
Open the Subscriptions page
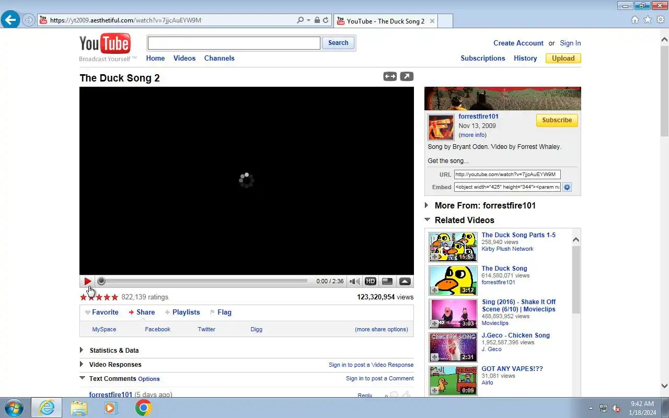pyautogui.click(x=483, y=58)
